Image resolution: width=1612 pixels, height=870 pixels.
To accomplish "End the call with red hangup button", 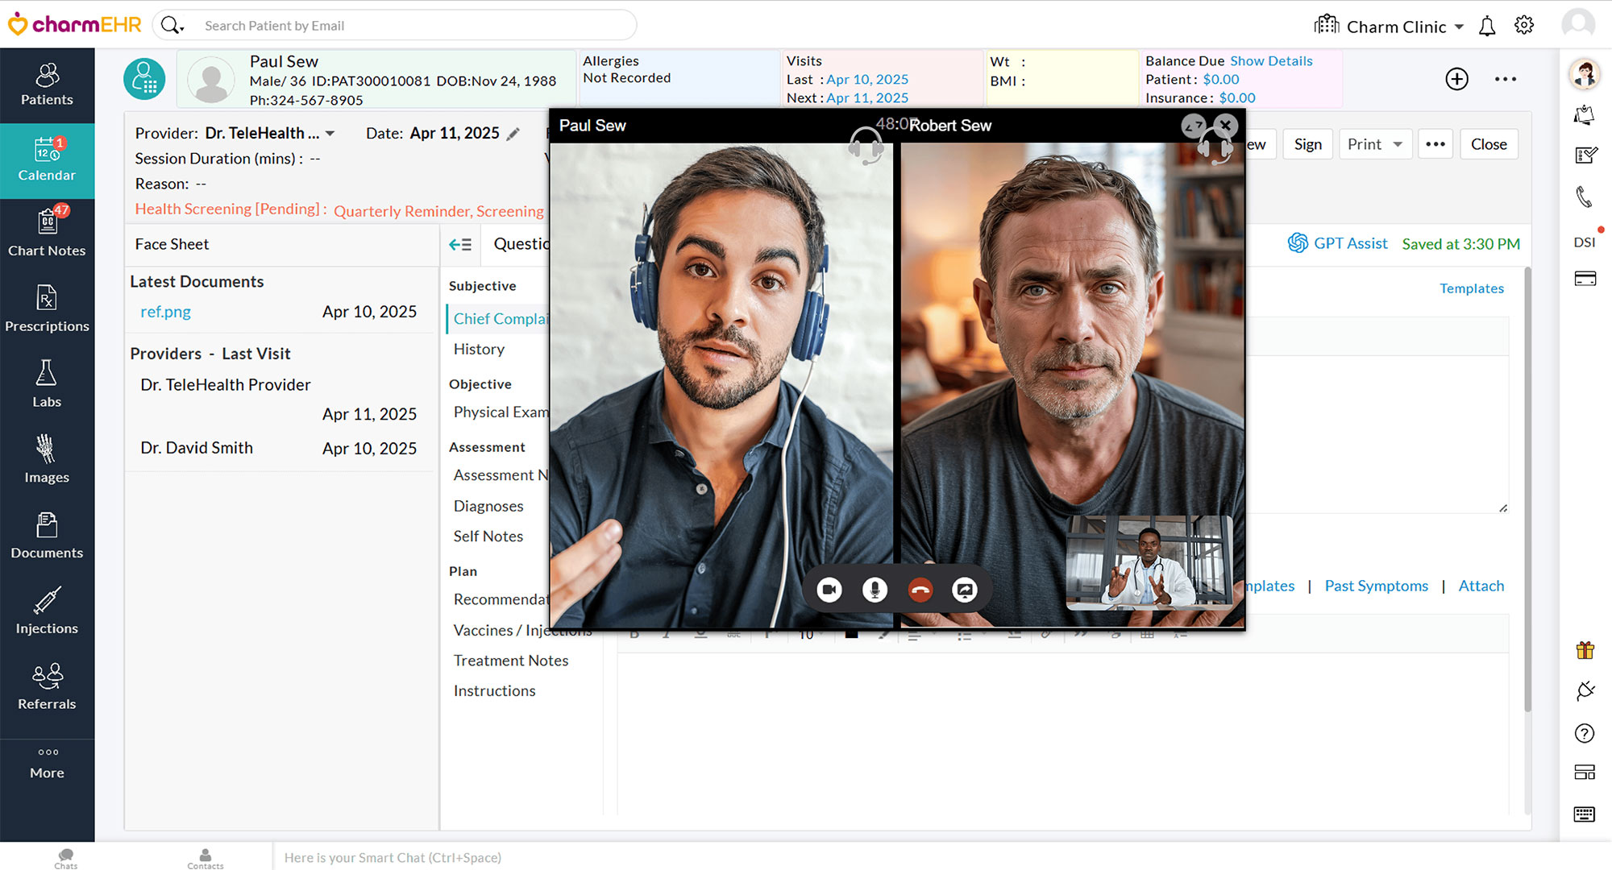I will (x=920, y=590).
